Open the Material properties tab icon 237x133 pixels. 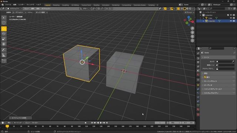coord(198,109)
